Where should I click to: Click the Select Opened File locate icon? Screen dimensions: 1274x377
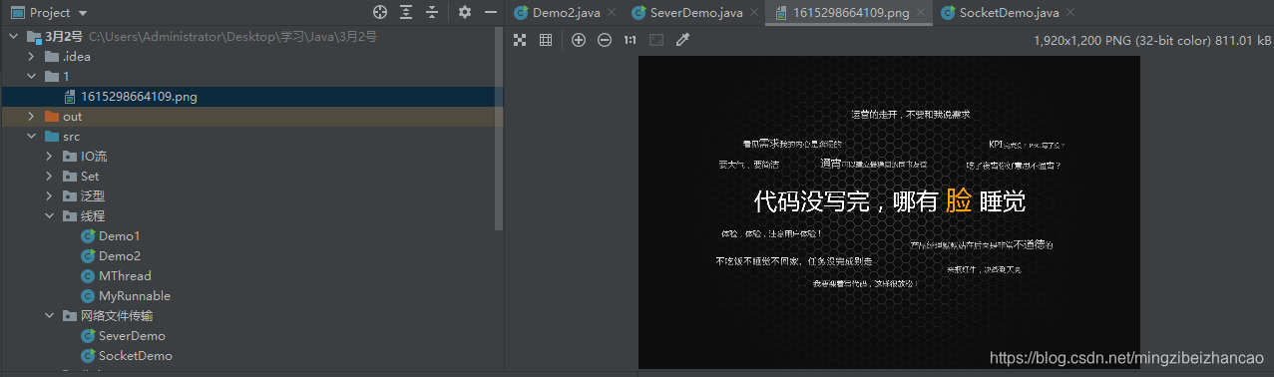point(380,13)
